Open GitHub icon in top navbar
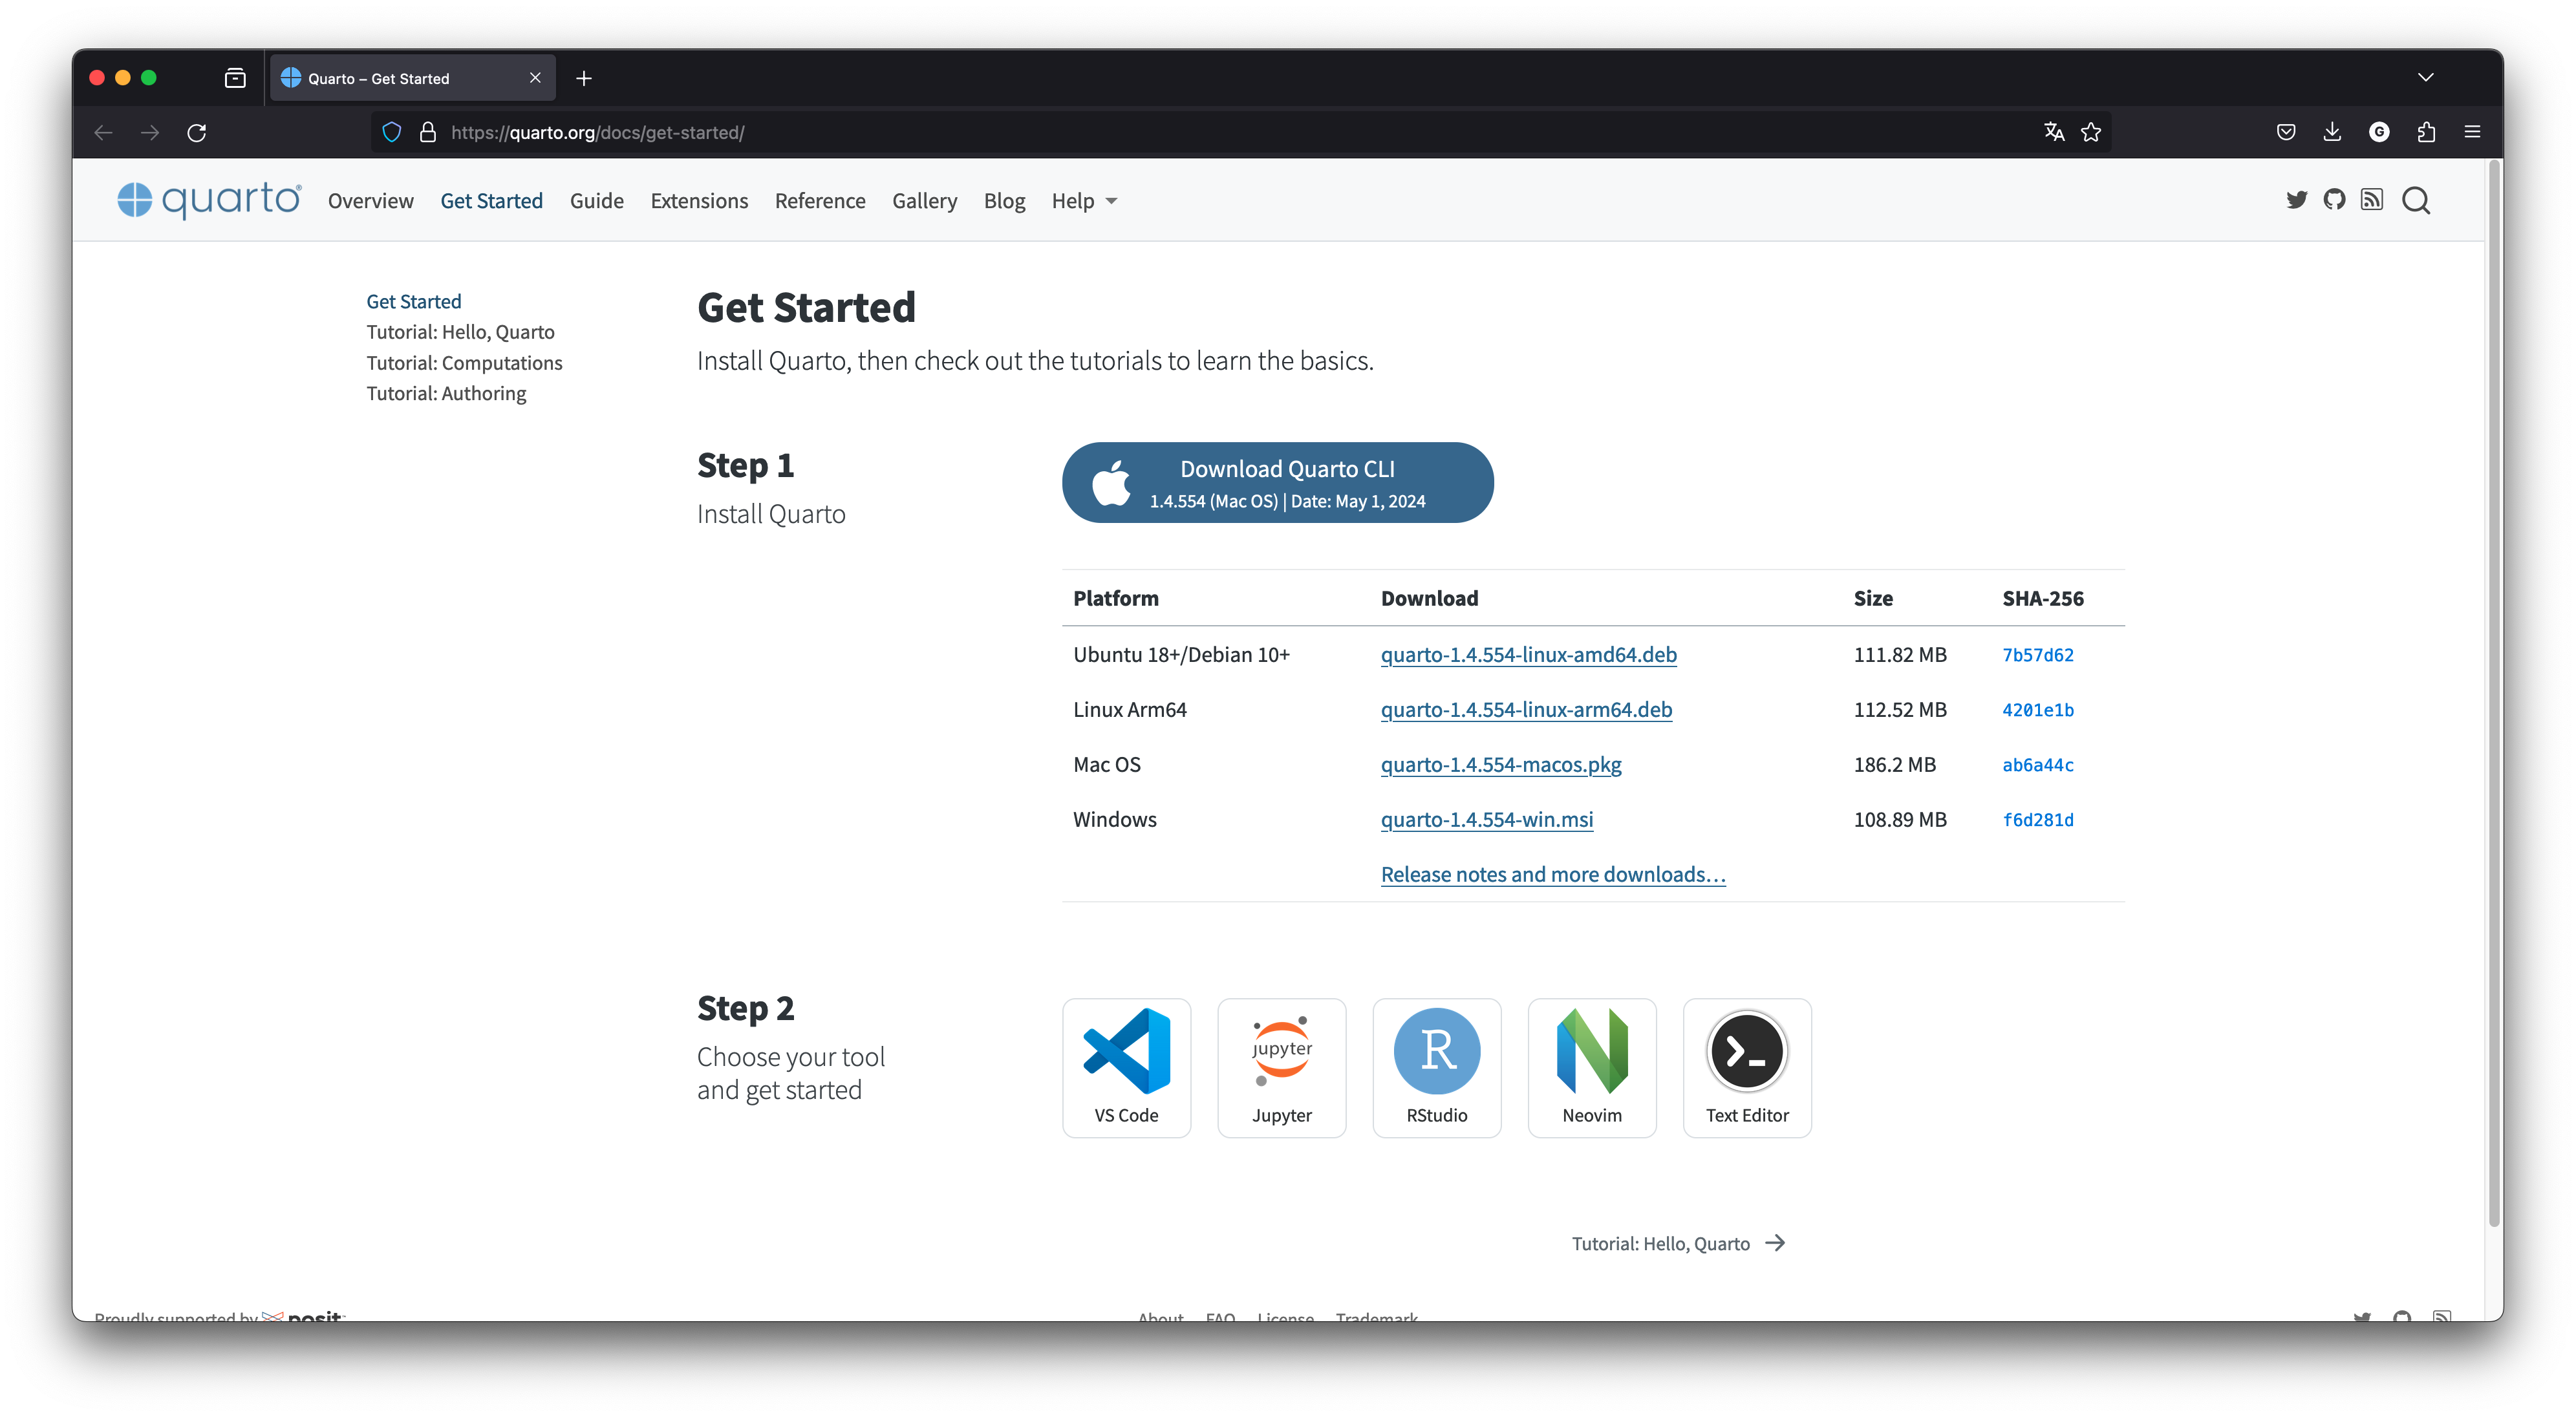 coord(2334,200)
